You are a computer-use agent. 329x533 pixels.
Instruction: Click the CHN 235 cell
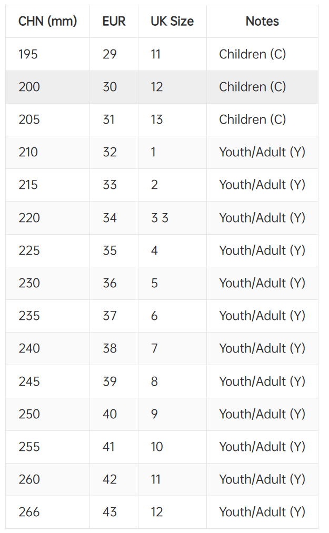pyautogui.click(x=29, y=316)
